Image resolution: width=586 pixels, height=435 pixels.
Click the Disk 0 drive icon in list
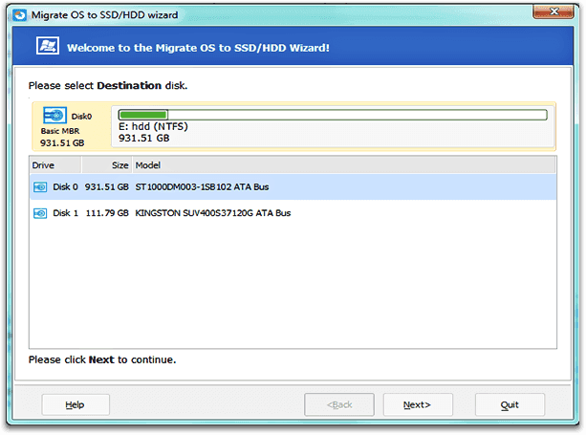point(40,186)
